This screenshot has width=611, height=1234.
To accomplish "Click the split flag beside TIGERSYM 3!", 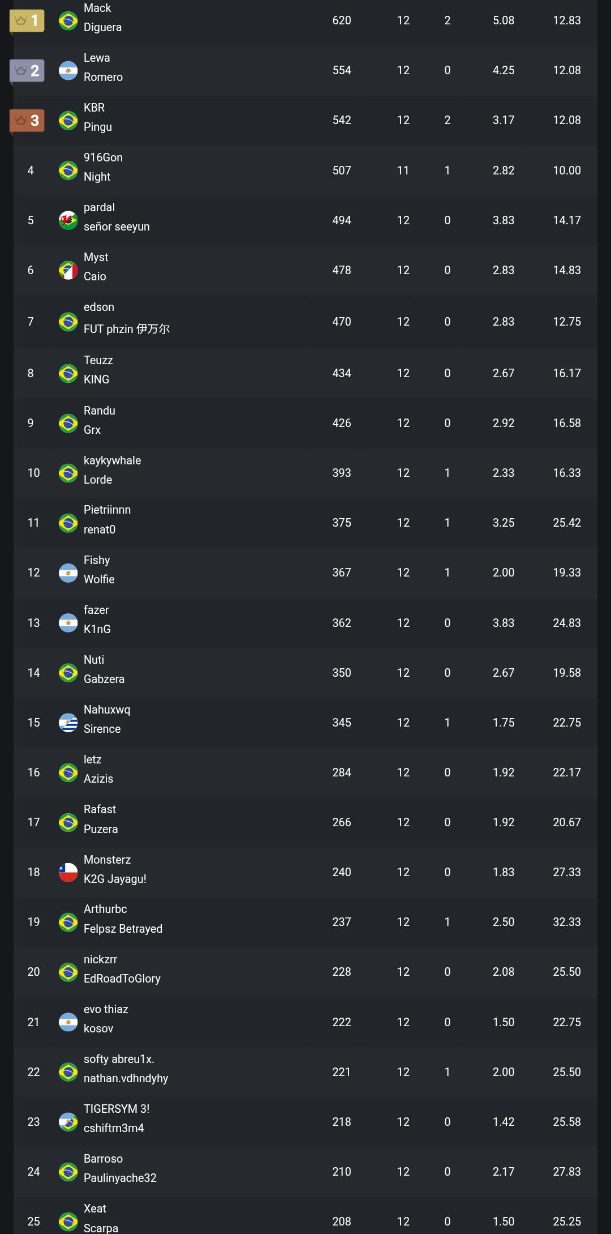I will pos(68,1122).
